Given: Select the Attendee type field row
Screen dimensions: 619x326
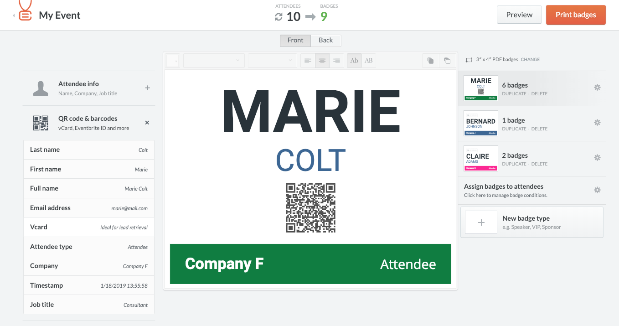Looking at the screenshot, I should click(89, 247).
